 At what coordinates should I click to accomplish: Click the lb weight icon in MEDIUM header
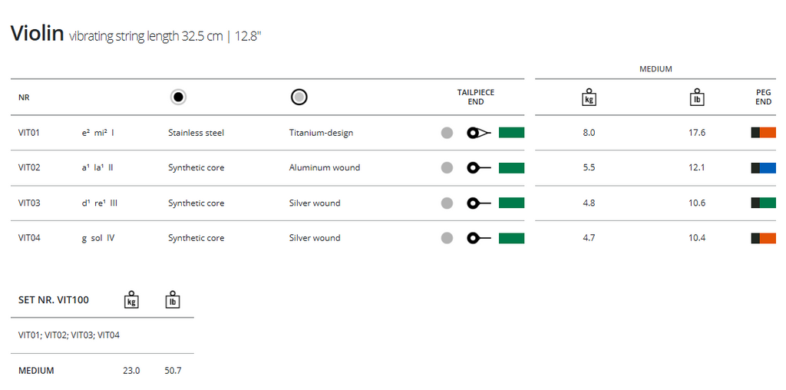coord(697,97)
